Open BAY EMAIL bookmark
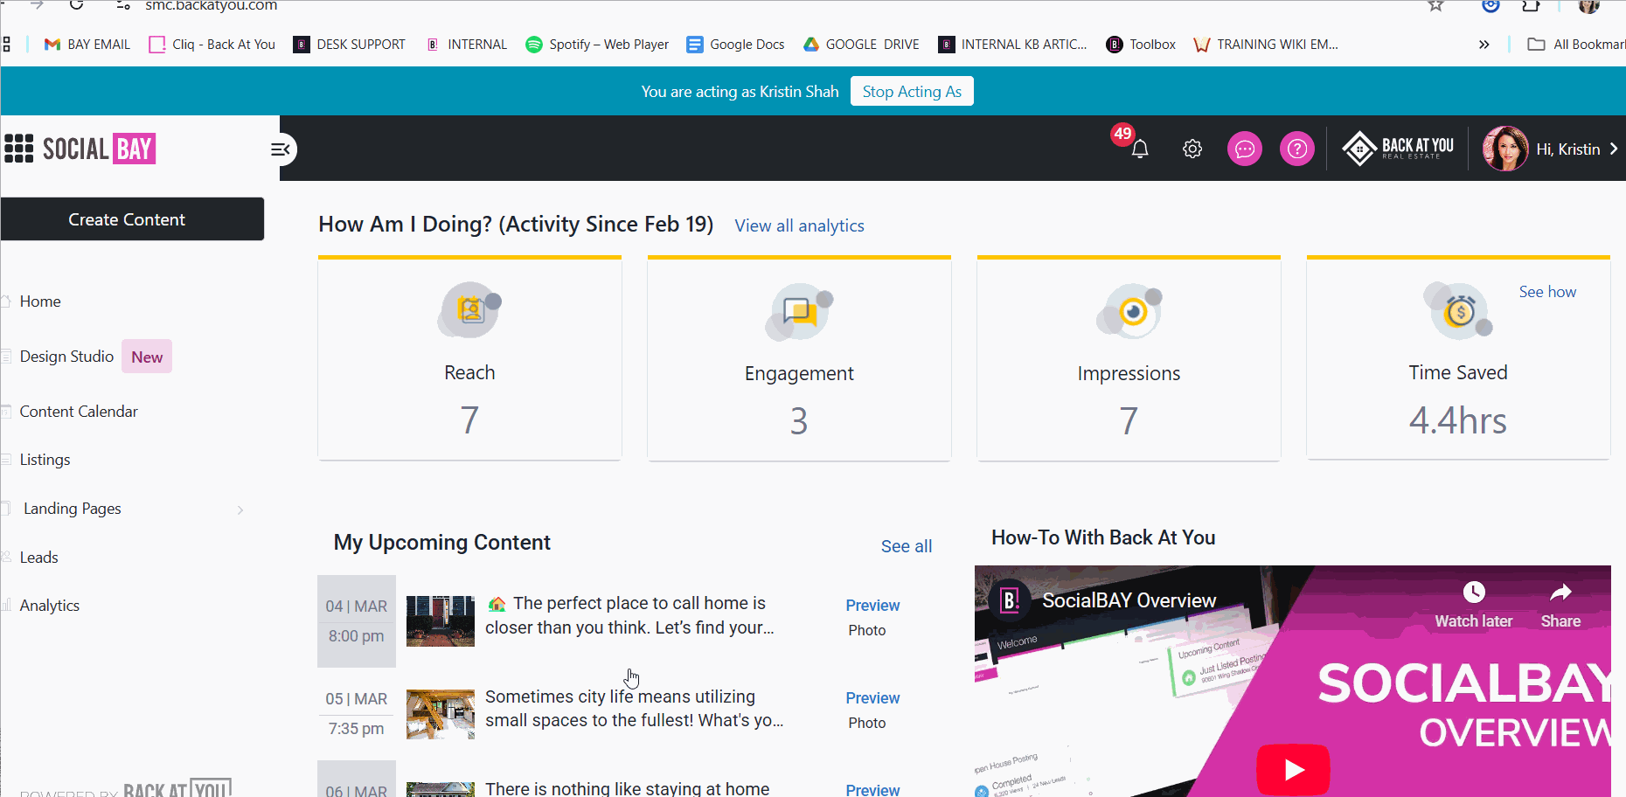Viewport: 1626px width, 797px height. coord(87,45)
